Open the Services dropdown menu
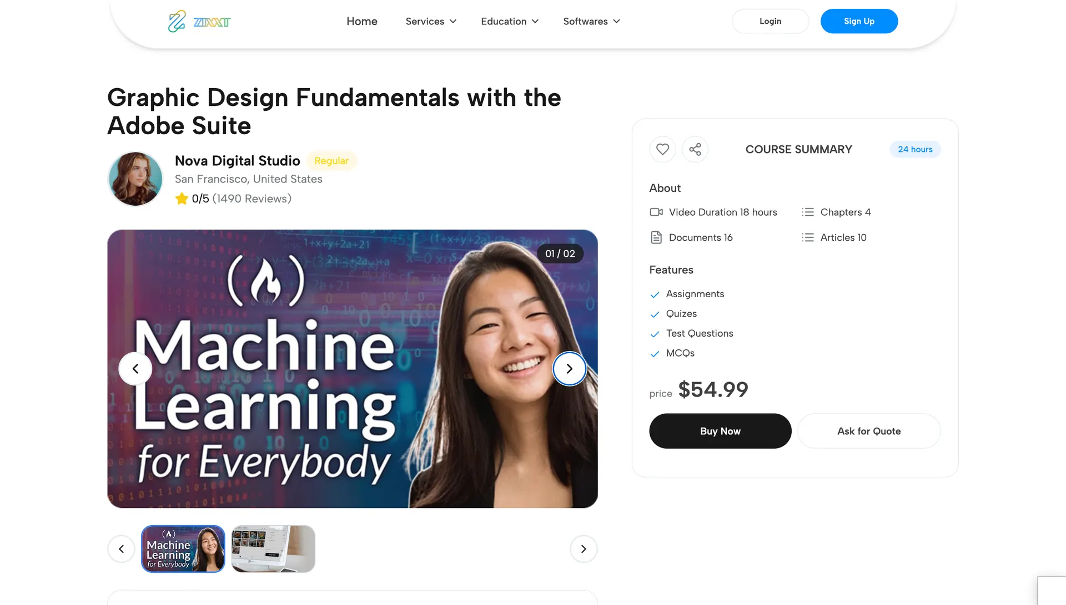The height and width of the screenshot is (605, 1066). [x=431, y=21]
